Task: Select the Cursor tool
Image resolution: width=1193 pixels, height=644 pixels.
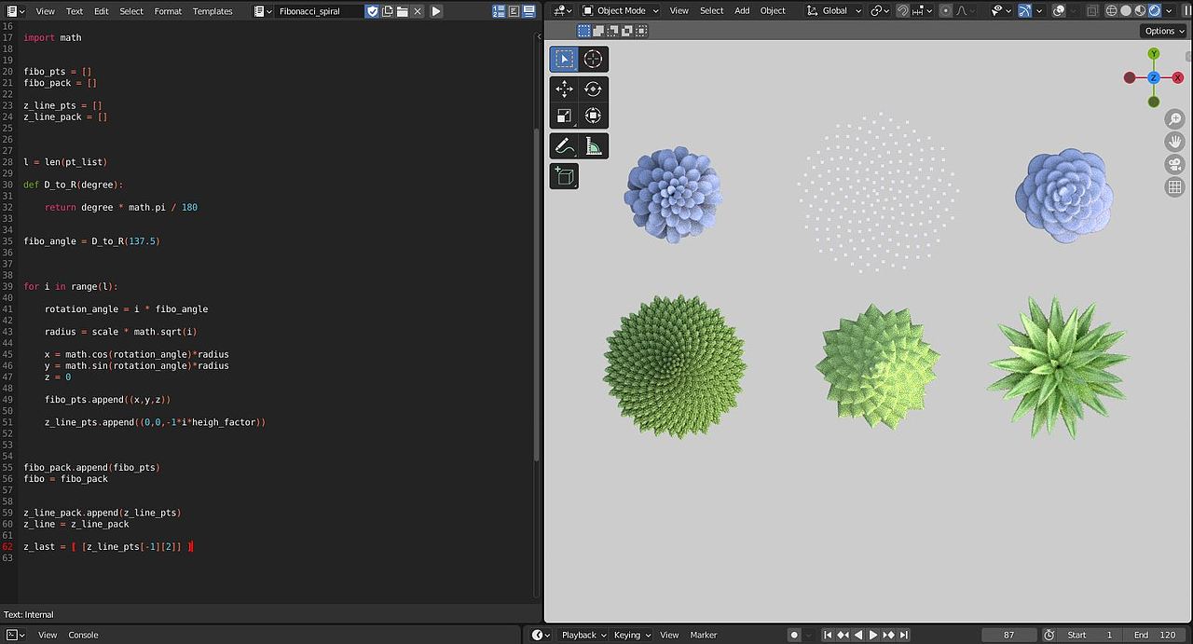Action: coord(594,59)
